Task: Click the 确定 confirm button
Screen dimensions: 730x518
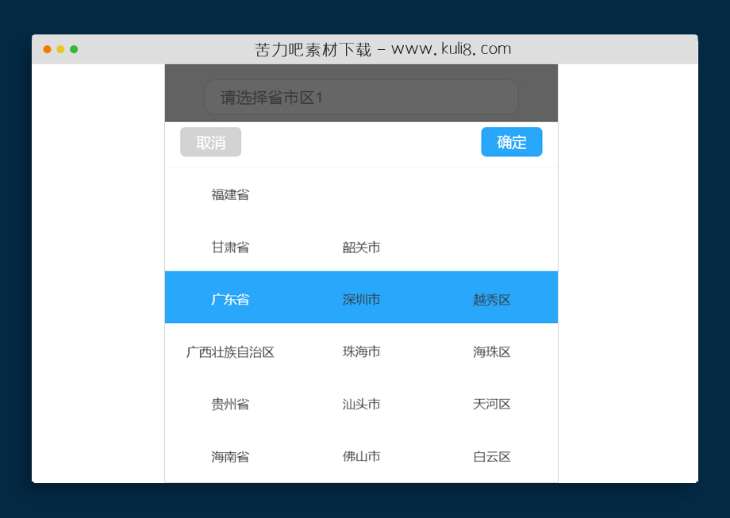Action: pyautogui.click(x=511, y=142)
